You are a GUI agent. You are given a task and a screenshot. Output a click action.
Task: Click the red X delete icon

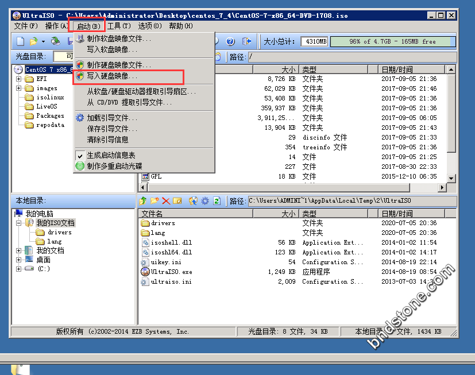pyautogui.click(x=166, y=201)
